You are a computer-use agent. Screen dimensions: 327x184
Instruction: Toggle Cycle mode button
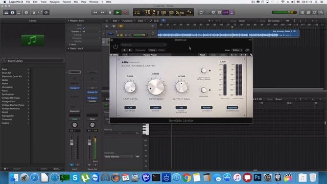pyautogui.click(x=201, y=12)
